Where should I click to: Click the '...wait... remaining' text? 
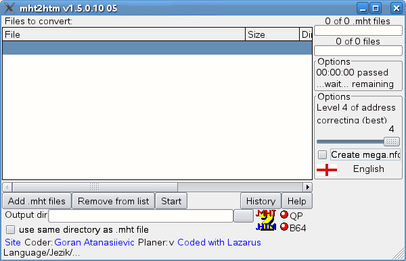(355, 84)
